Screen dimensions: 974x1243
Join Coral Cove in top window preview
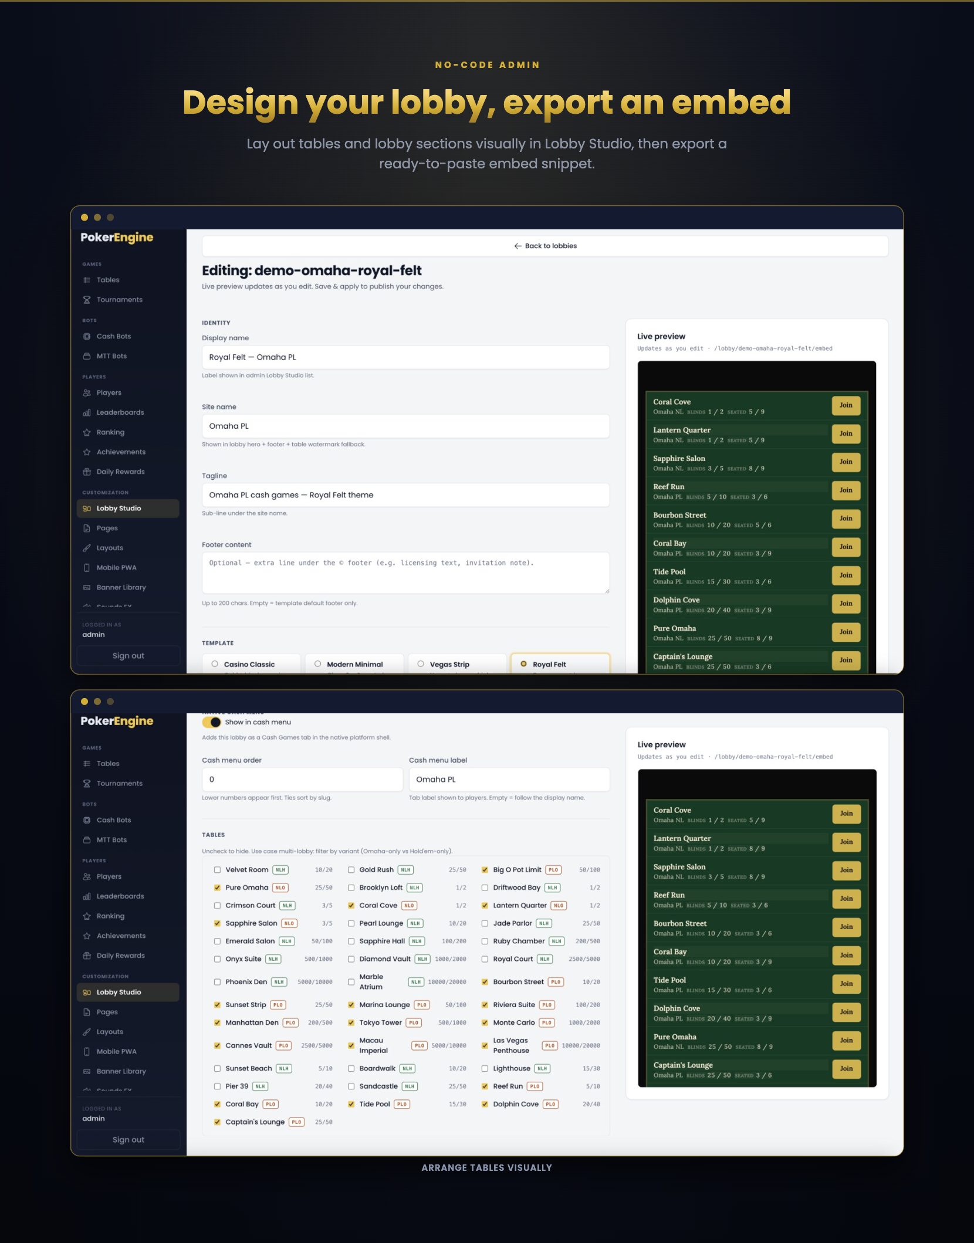(846, 405)
